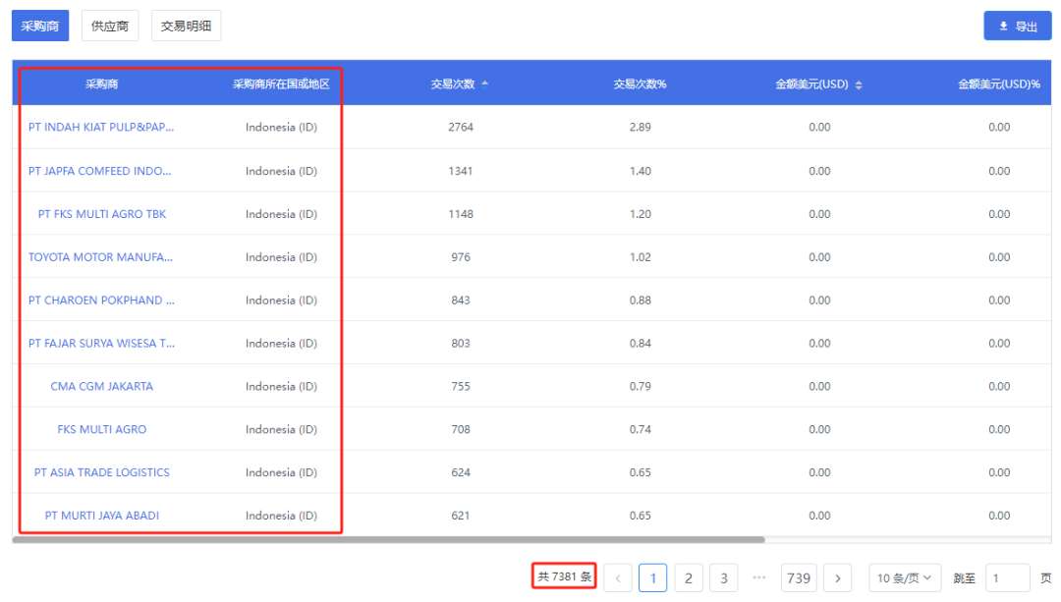This screenshot has height=602, width=1061.
Task: Select the 0.88 percentage cell
Action: [x=641, y=301]
